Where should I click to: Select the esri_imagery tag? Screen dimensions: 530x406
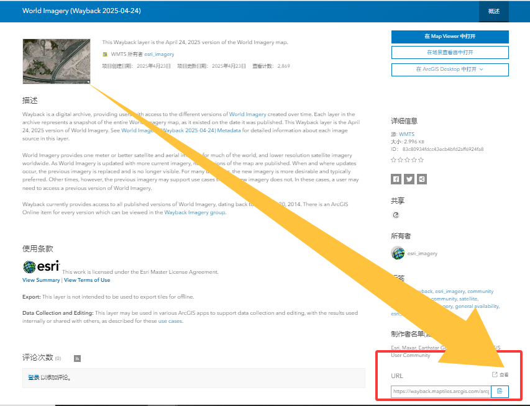(x=450, y=291)
